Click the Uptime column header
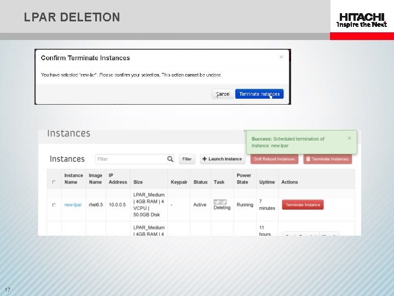This screenshot has width=394, height=296. [x=267, y=182]
